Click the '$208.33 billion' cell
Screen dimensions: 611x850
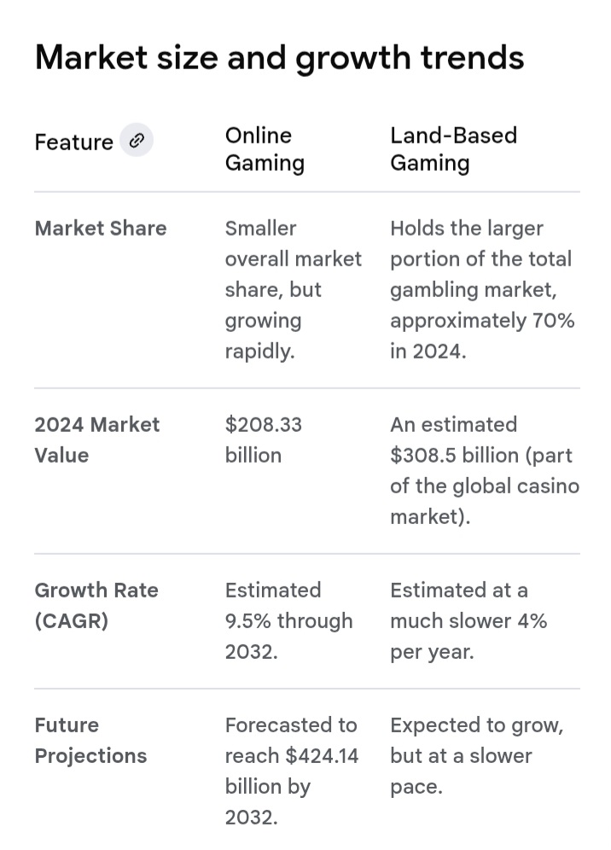tap(263, 440)
